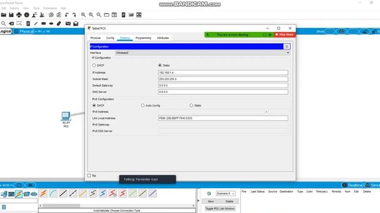Select the IPv6 DHCP radio button
380x213 pixels.
click(x=94, y=105)
